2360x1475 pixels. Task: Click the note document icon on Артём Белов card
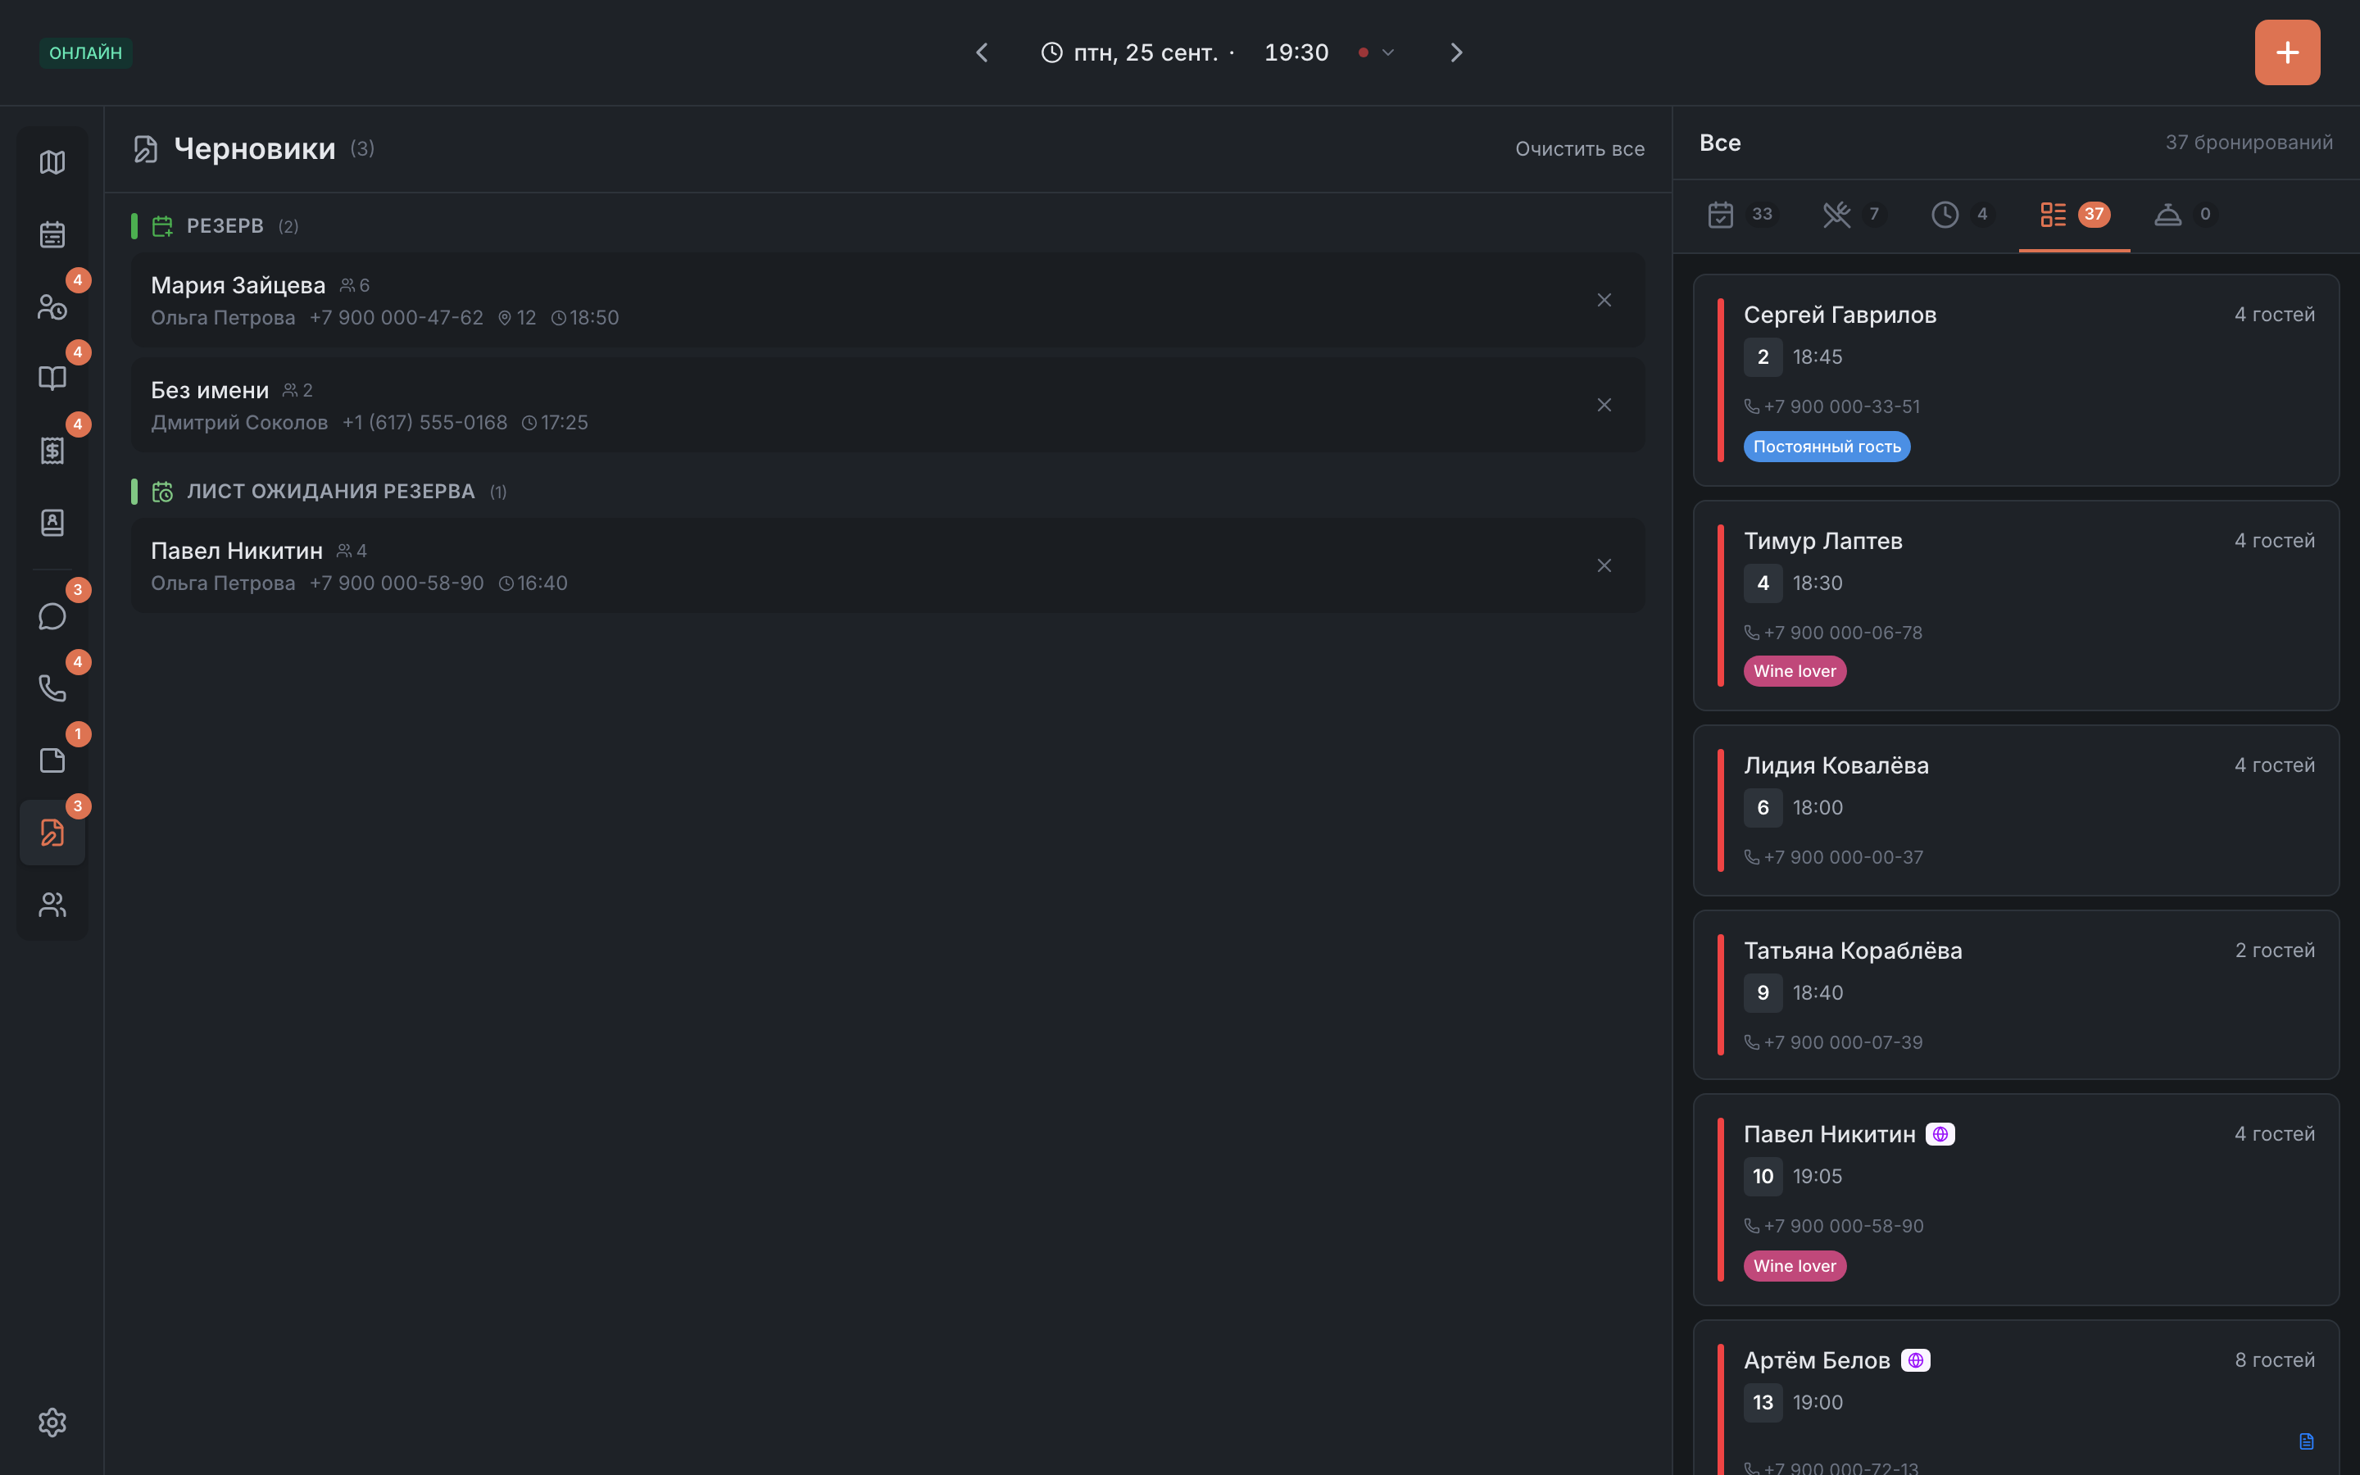2307,1441
